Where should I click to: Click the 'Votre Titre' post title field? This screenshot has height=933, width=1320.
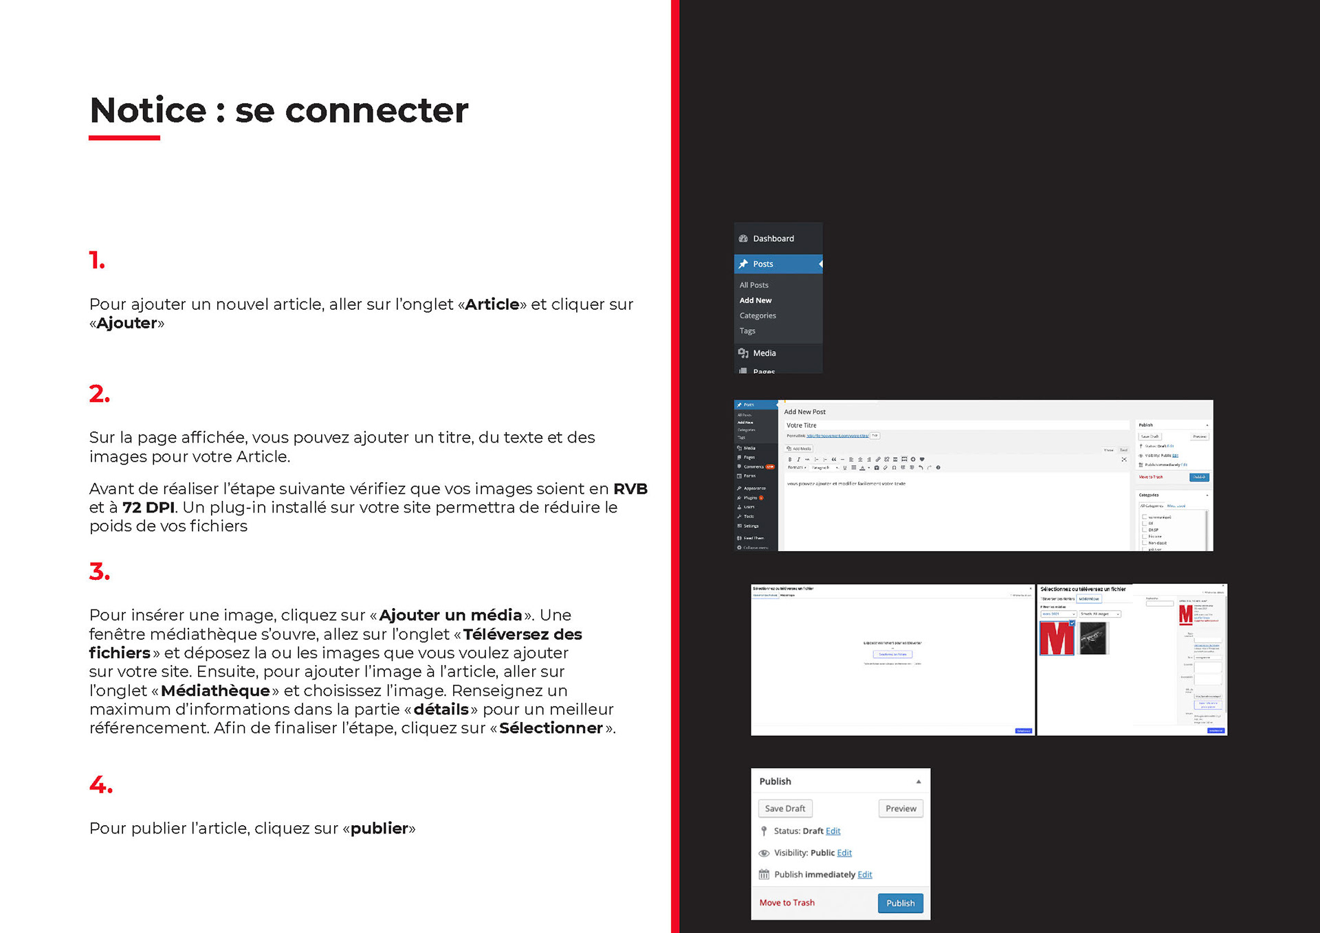click(957, 425)
